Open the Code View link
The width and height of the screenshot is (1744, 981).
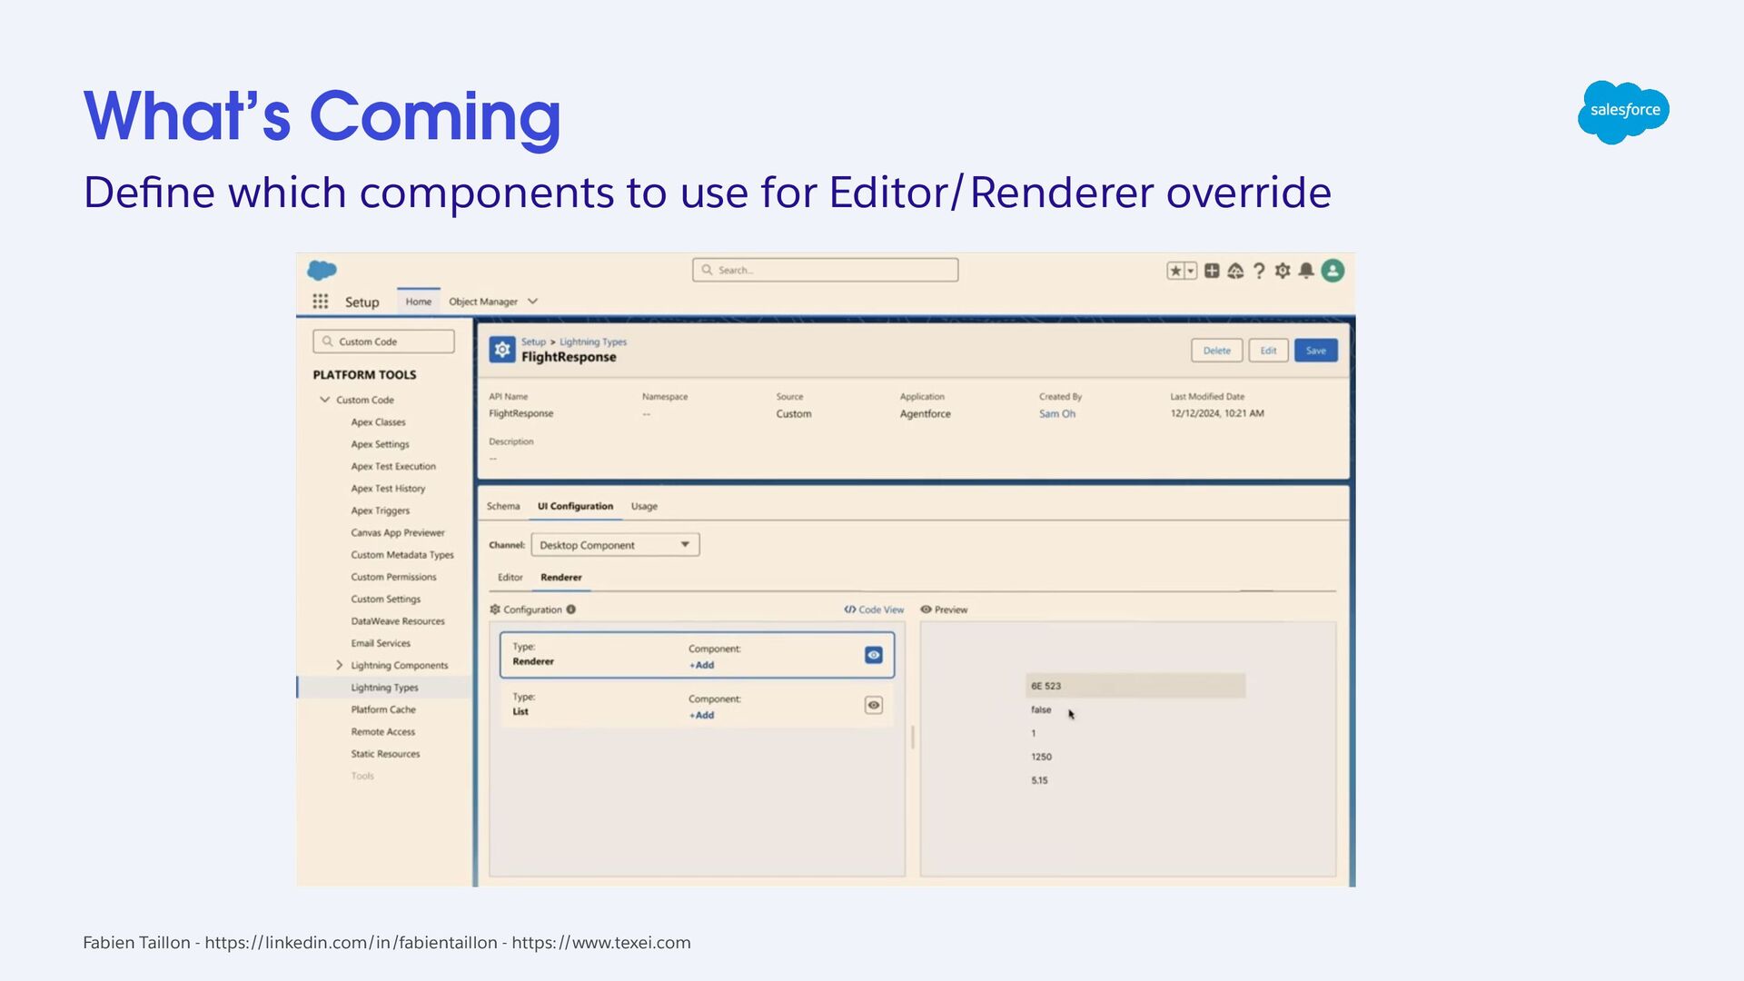pyautogui.click(x=874, y=609)
